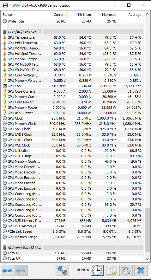Select the GPU [#0]: AMD Ra... section header
Viewport: 151px width, 280px height.
[x=73, y=32]
